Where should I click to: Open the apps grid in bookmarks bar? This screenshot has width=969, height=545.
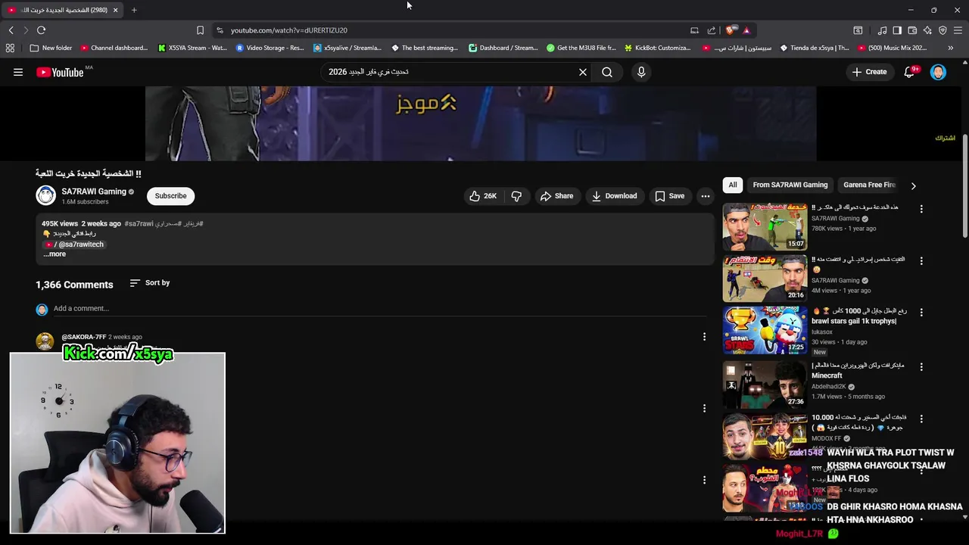(x=10, y=48)
